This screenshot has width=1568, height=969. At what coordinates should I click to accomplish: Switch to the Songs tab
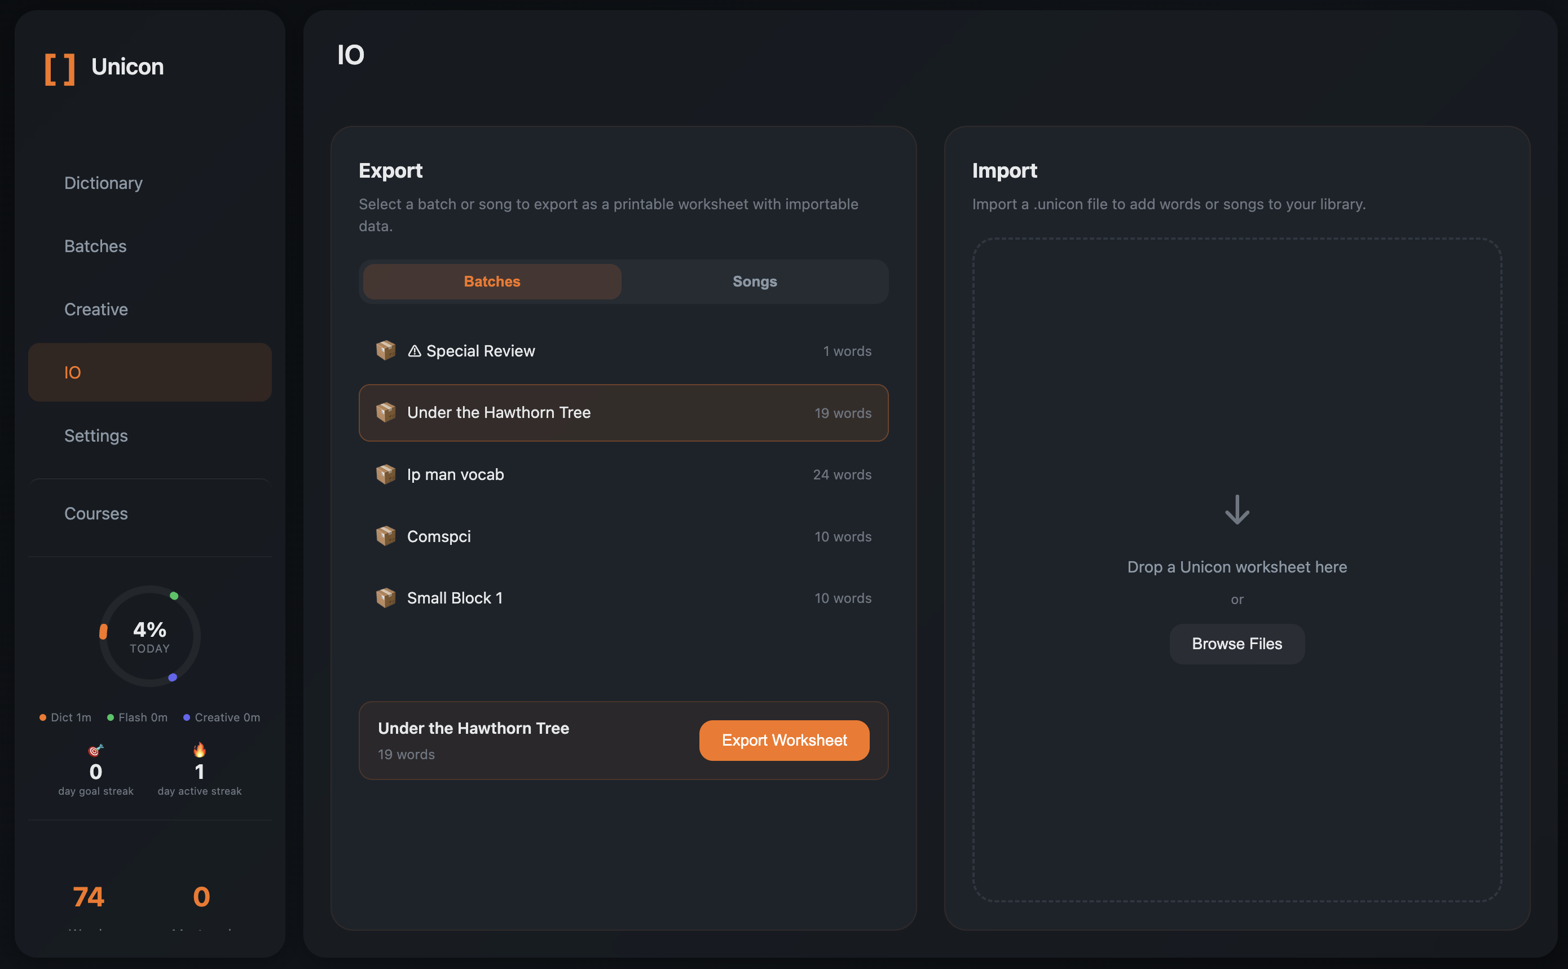754,281
